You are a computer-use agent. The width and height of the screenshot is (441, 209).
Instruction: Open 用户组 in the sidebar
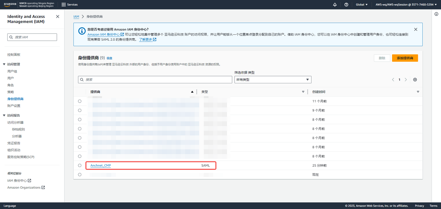[x=12, y=71]
